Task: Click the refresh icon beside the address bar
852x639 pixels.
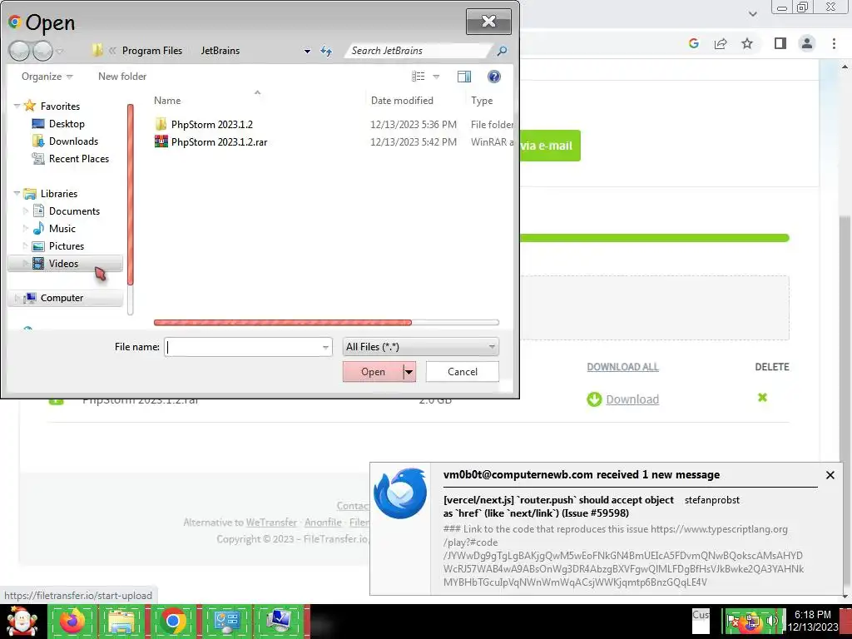Action: 326,51
